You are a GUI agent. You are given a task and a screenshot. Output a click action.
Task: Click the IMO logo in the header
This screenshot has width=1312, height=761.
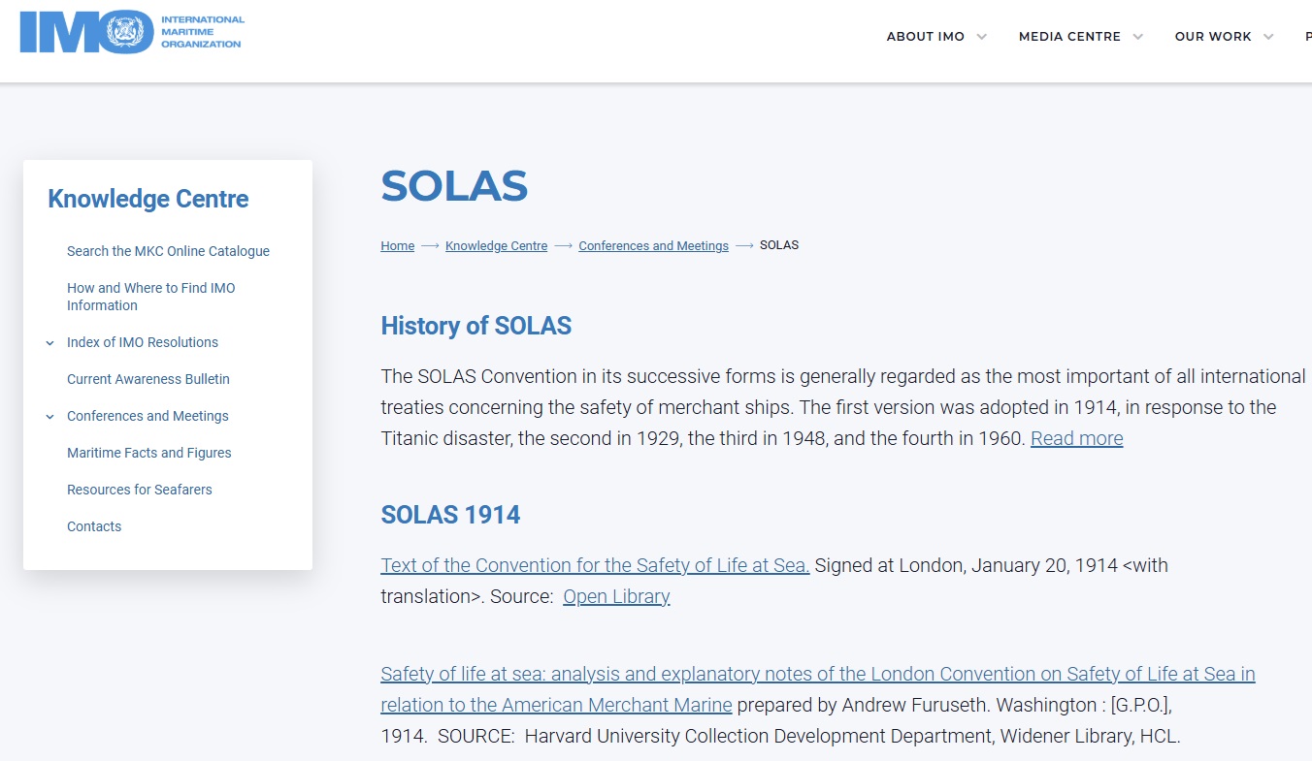click(131, 32)
